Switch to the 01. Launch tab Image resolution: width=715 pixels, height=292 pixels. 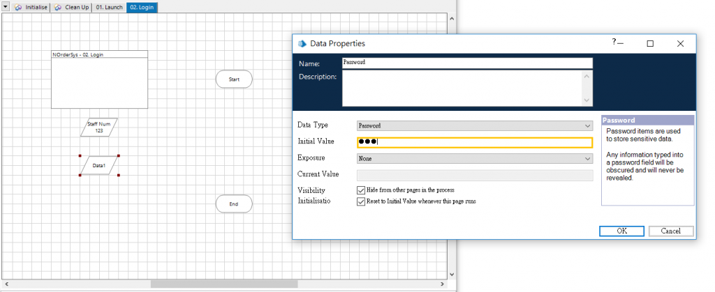click(x=109, y=7)
